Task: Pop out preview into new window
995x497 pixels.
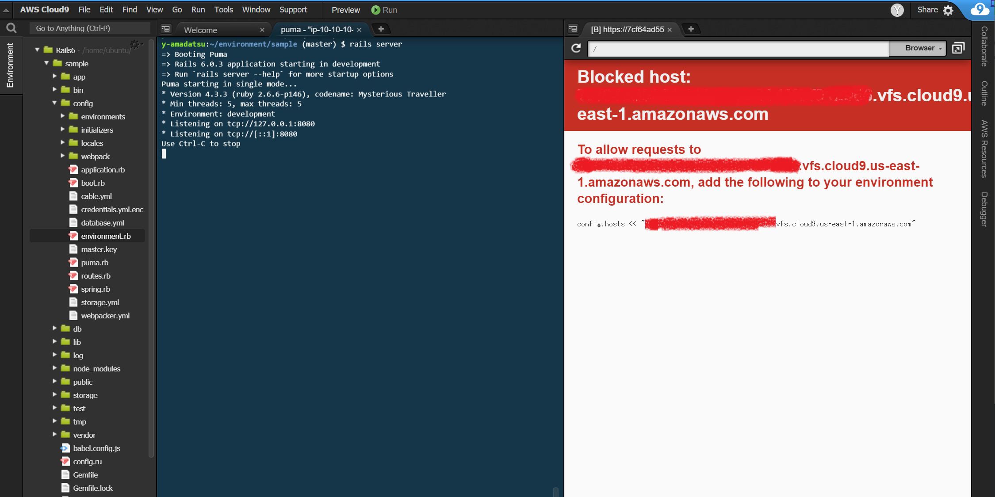Action: 958,48
